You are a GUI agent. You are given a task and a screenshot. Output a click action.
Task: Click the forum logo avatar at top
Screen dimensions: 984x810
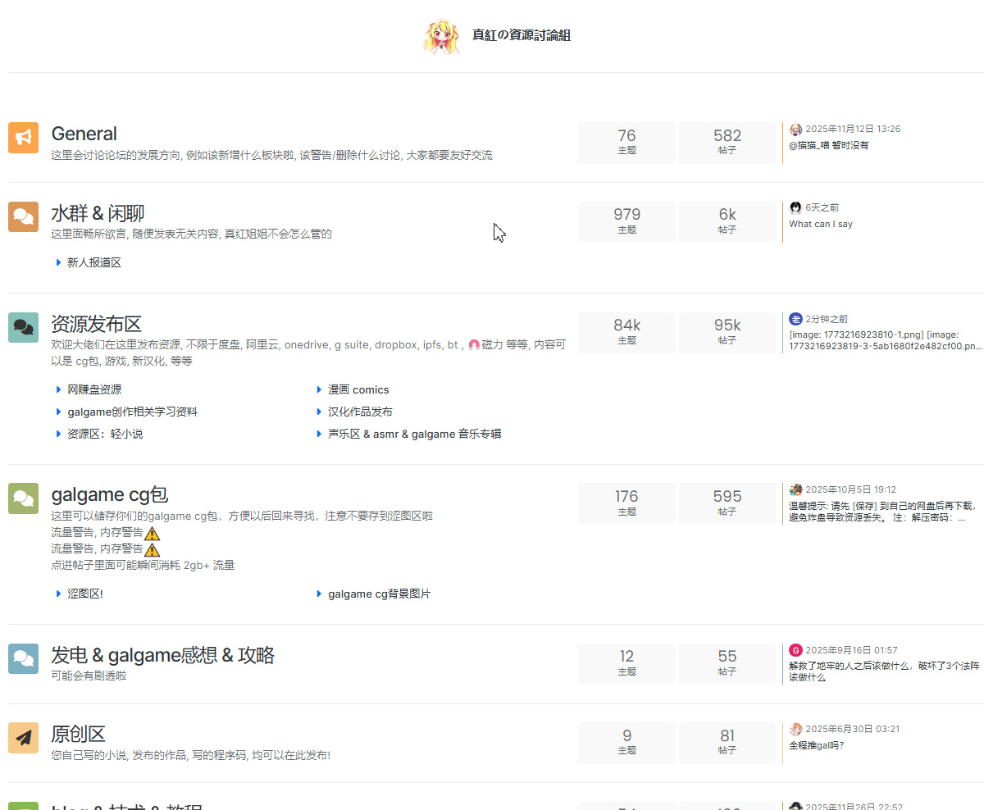tap(441, 37)
